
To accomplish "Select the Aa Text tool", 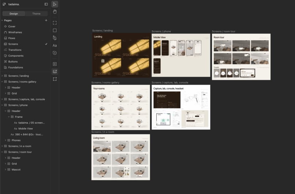I will [x=55, y=45].
